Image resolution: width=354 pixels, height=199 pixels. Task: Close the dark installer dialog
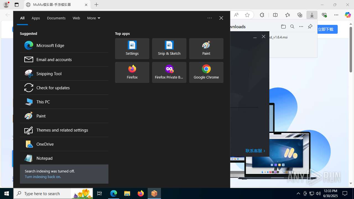click(264, 36)
